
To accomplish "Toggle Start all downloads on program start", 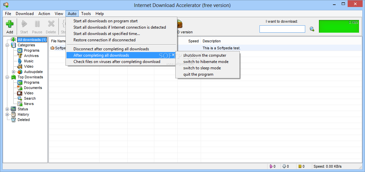I will click(x=121, y=21).
